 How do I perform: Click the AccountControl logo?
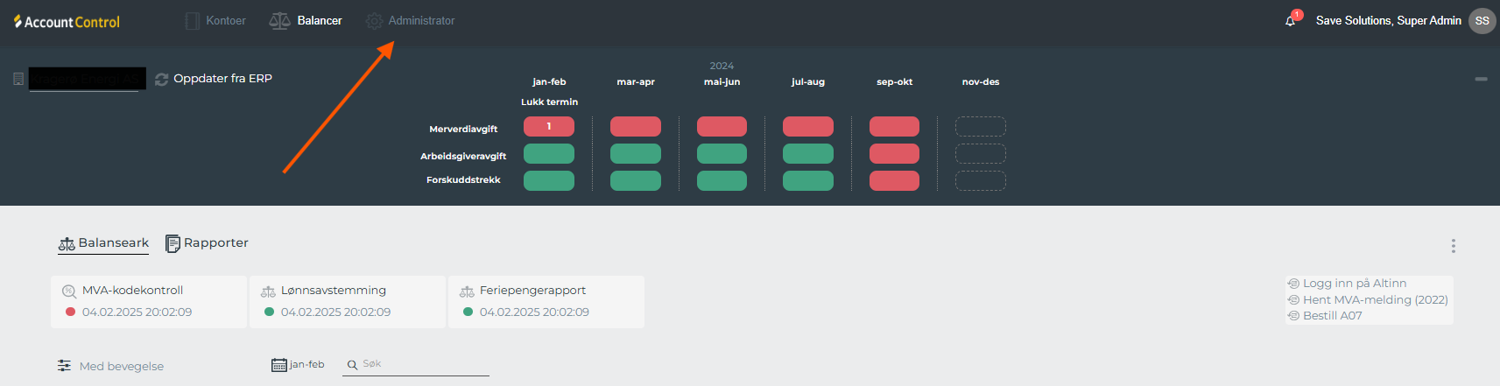tap(67, 22)
